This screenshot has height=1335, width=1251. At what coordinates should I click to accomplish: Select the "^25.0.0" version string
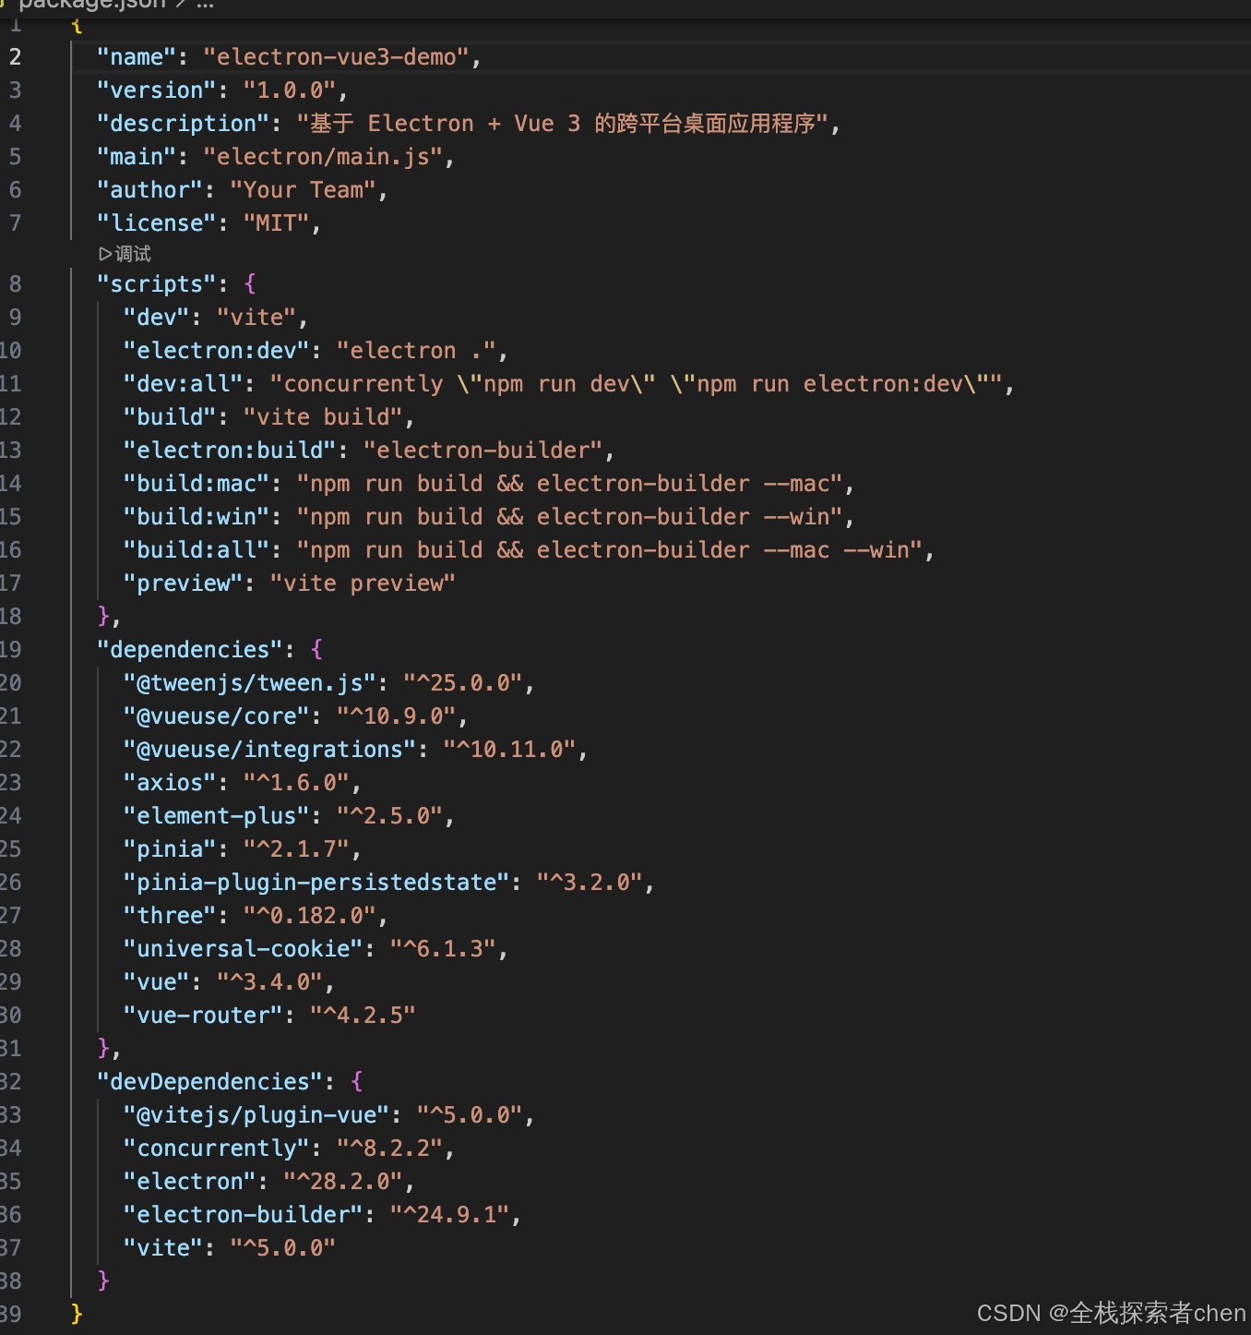(463, 683)
